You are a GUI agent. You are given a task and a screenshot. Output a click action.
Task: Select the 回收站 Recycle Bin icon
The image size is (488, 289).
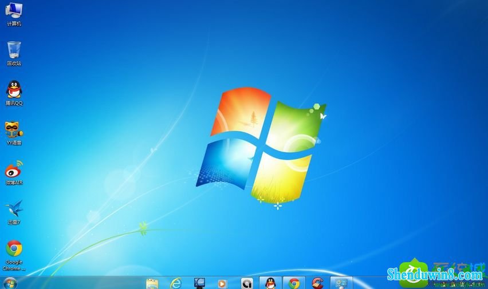point(14,53)
